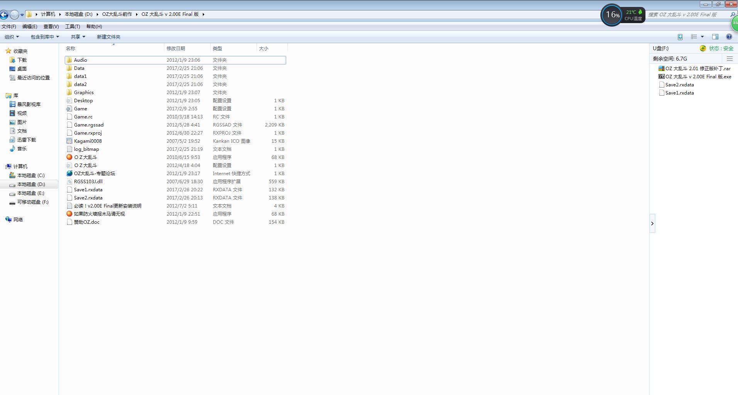Viewport: 738px width, 395px height.
Task: Click 本地磁盘 (D:) in address breadcrumb
Action: pos(79,14)
